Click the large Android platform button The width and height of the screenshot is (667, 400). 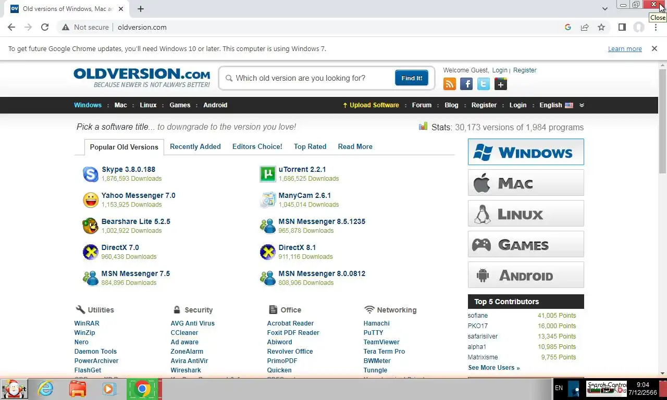(526, 275)
